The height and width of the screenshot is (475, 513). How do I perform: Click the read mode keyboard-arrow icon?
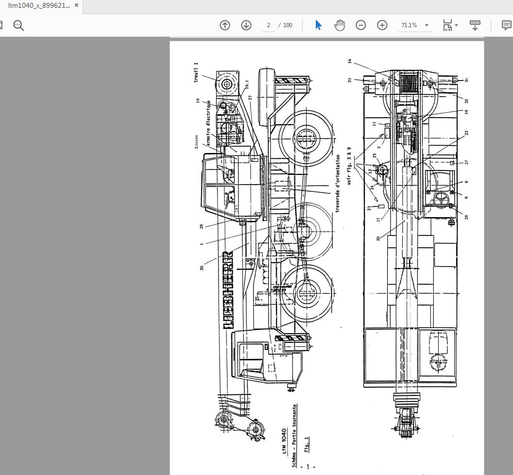(x=475, y=25)
